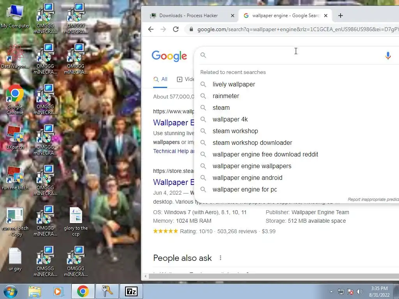Open the Wallpaper Engine Steam store result

(x=173, y=182)
